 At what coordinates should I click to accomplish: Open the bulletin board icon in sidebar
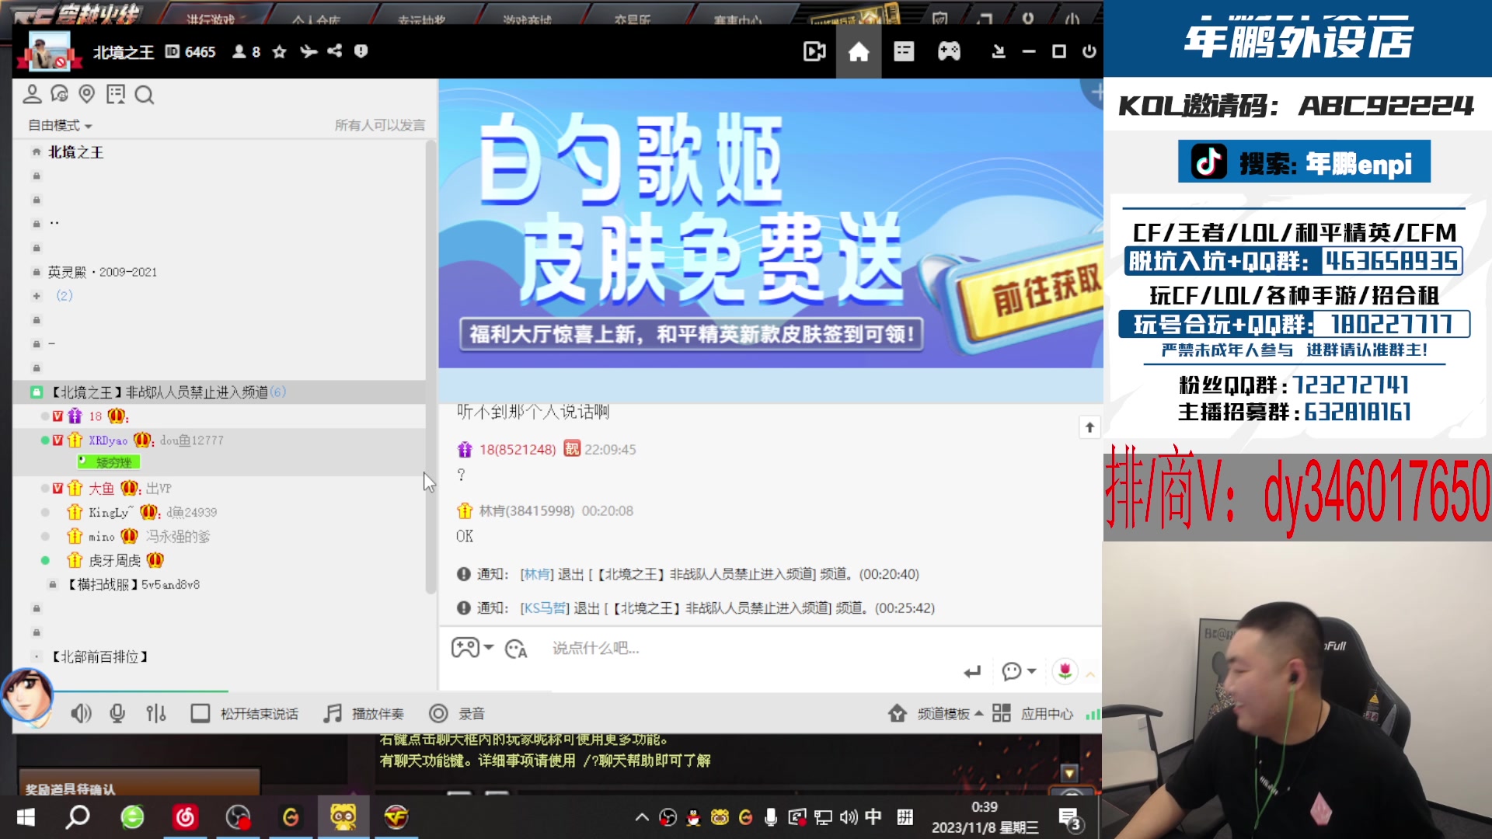(x=116, y=95)
